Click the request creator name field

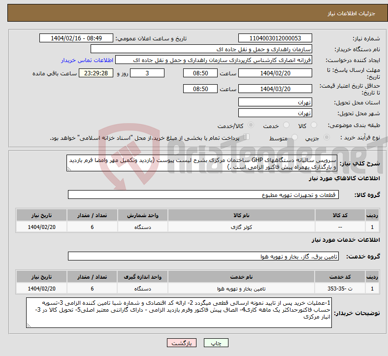point(214,60)
